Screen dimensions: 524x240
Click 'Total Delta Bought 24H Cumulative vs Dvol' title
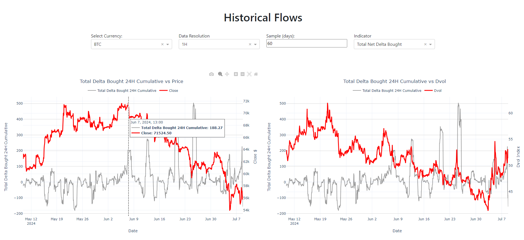pos(394,81)
